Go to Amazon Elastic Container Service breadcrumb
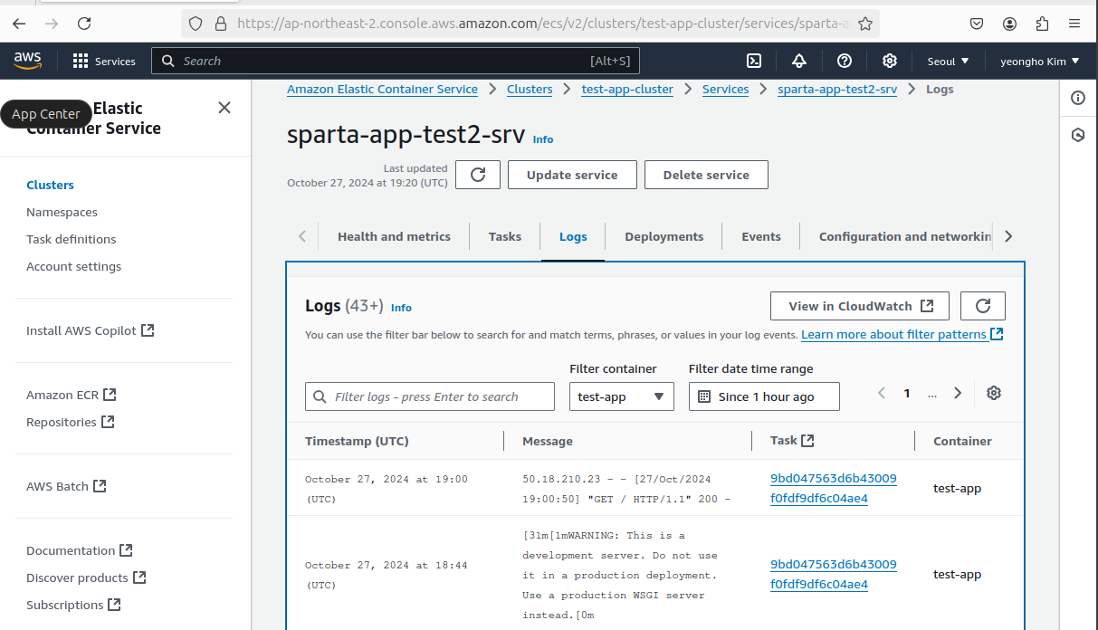The image size is (1098, 630). (x=382, y=89)
